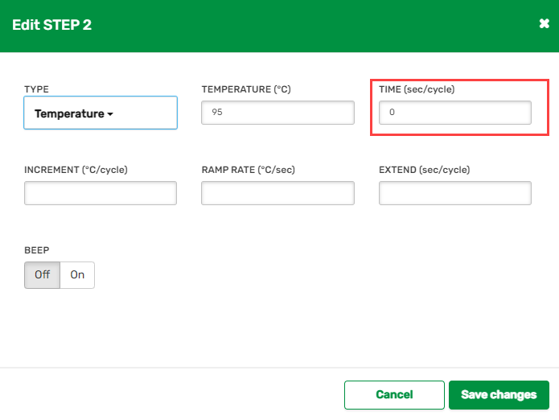Select the empty INCREMENT input box

[100, 193]
